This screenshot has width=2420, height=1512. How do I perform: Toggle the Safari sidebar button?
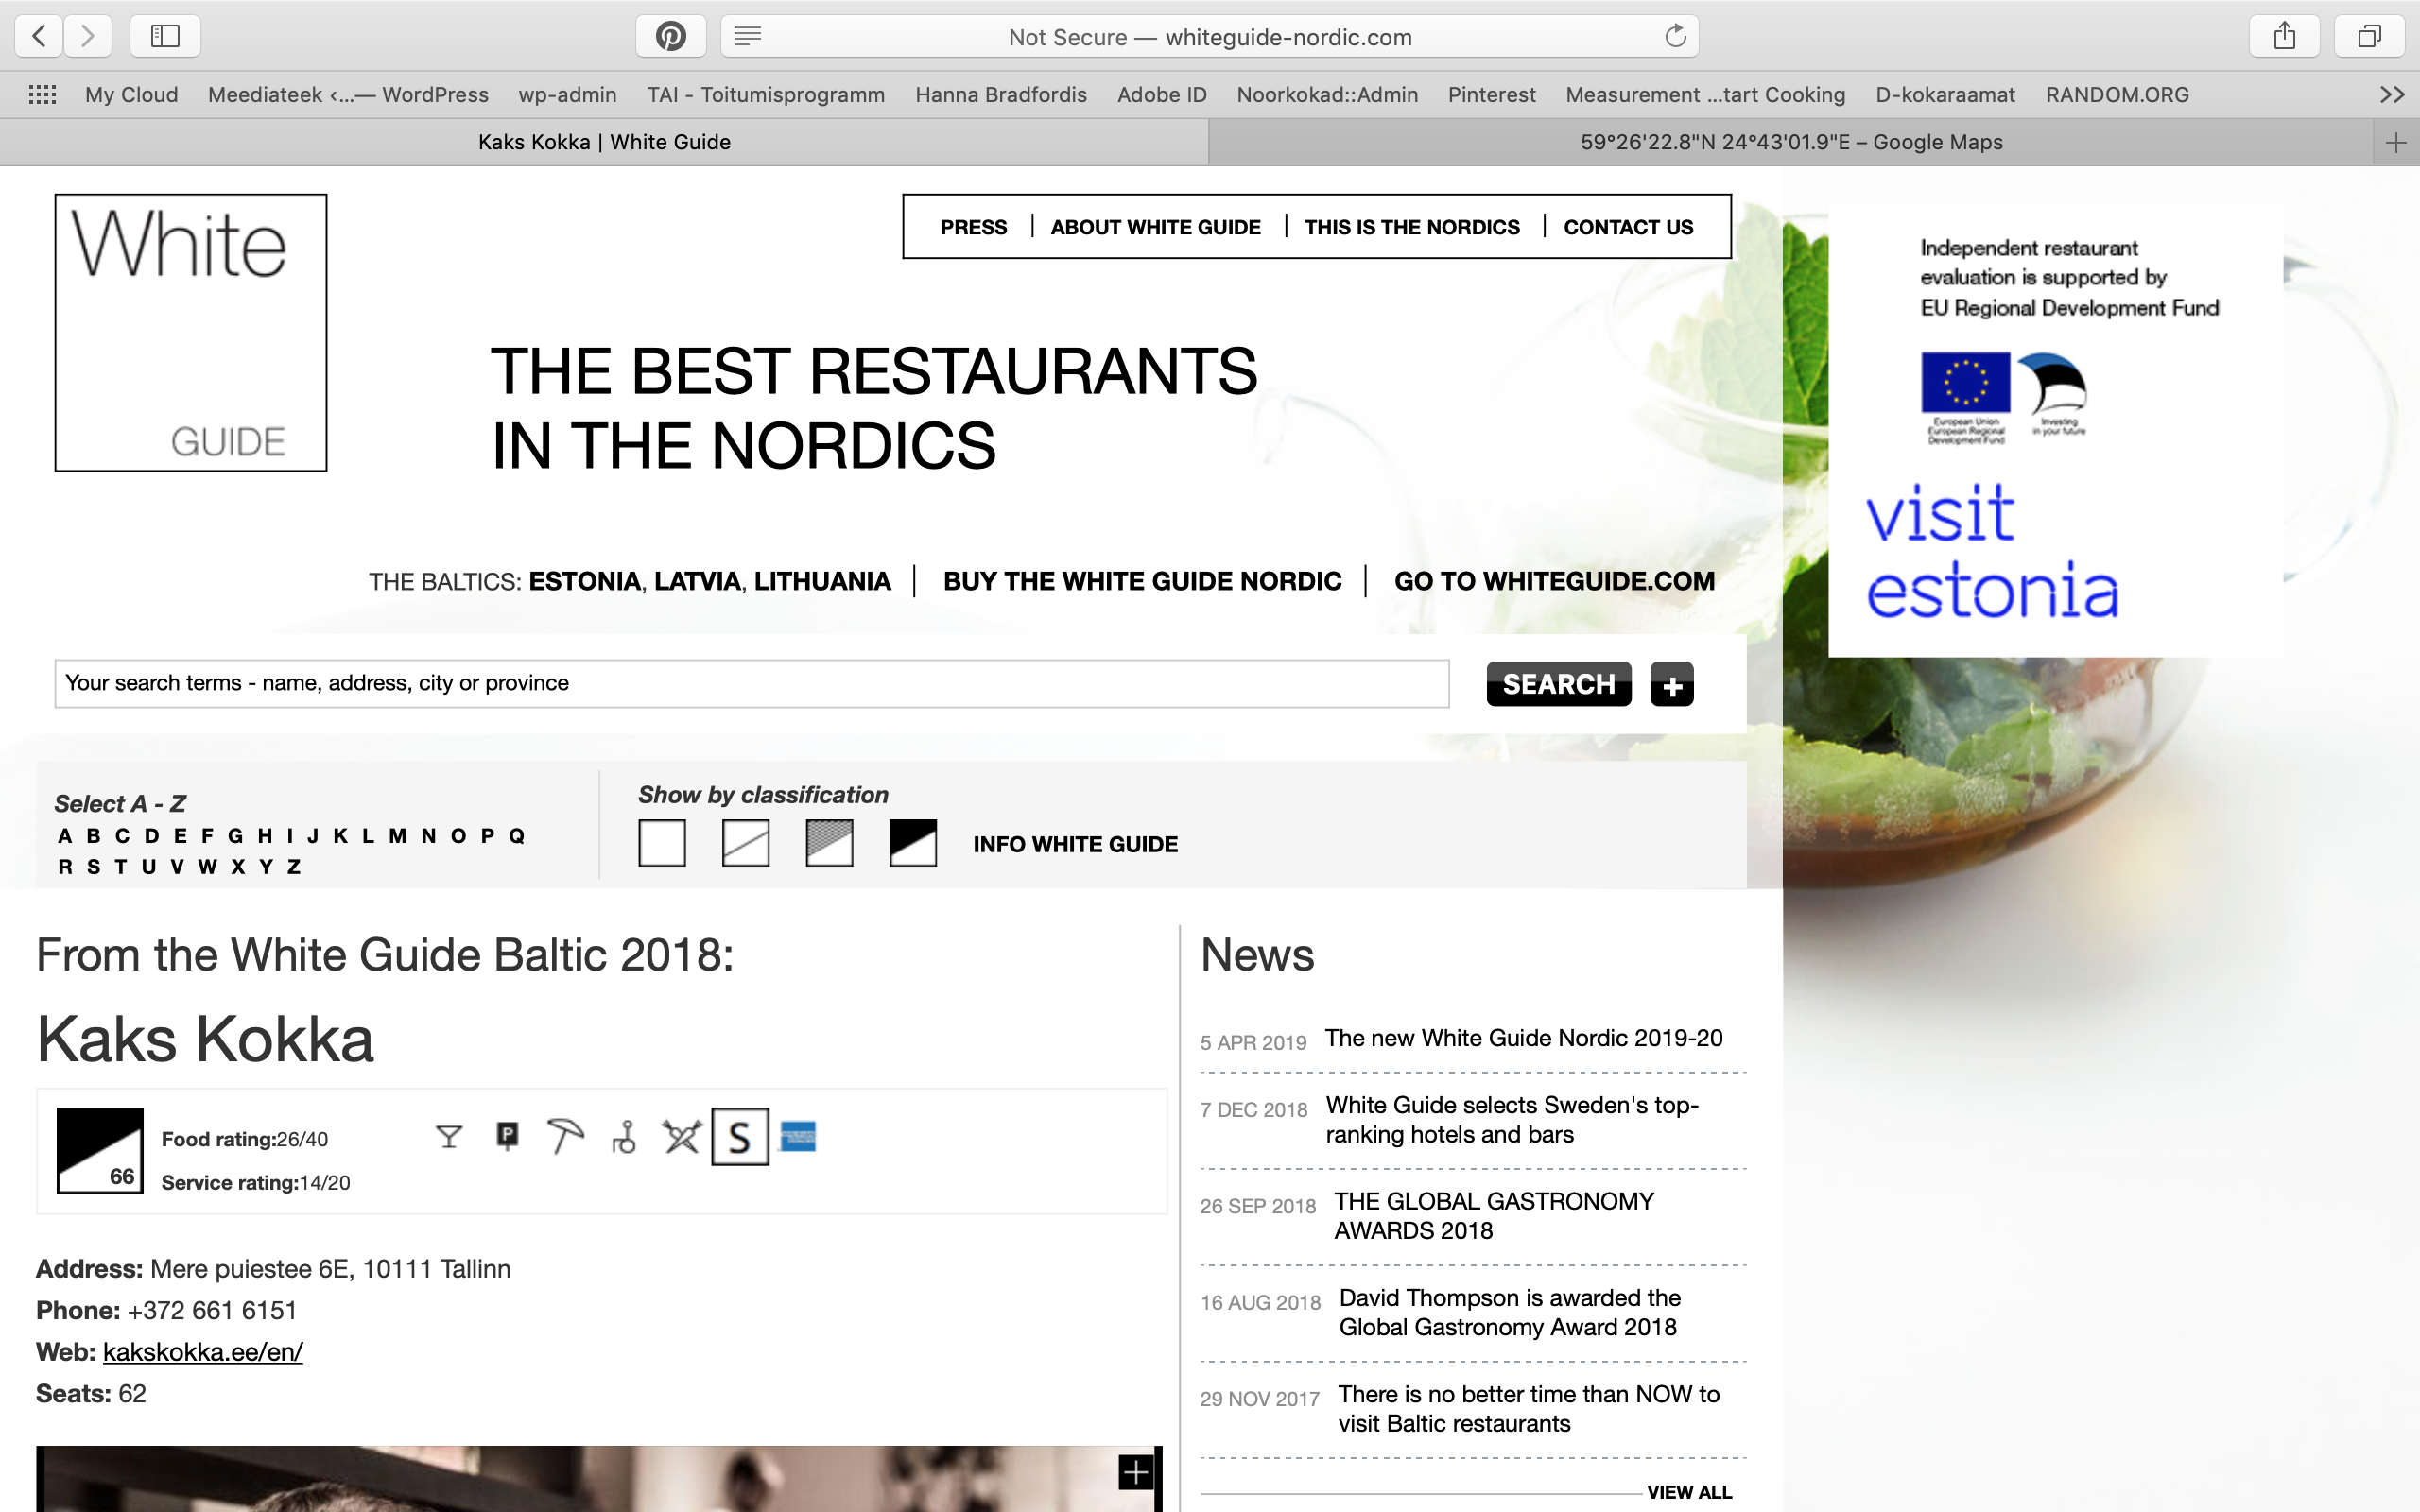coord(165,37)
